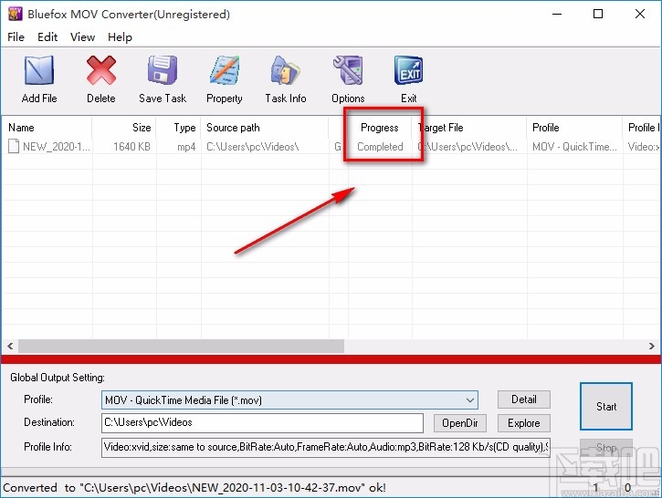The image size is (662, 498).
Task: Click the file icon beside NEW_2020-1...
Action: (x=14, y=146)
